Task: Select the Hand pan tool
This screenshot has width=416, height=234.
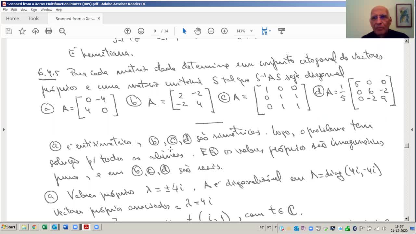Action: click(198, 31)
